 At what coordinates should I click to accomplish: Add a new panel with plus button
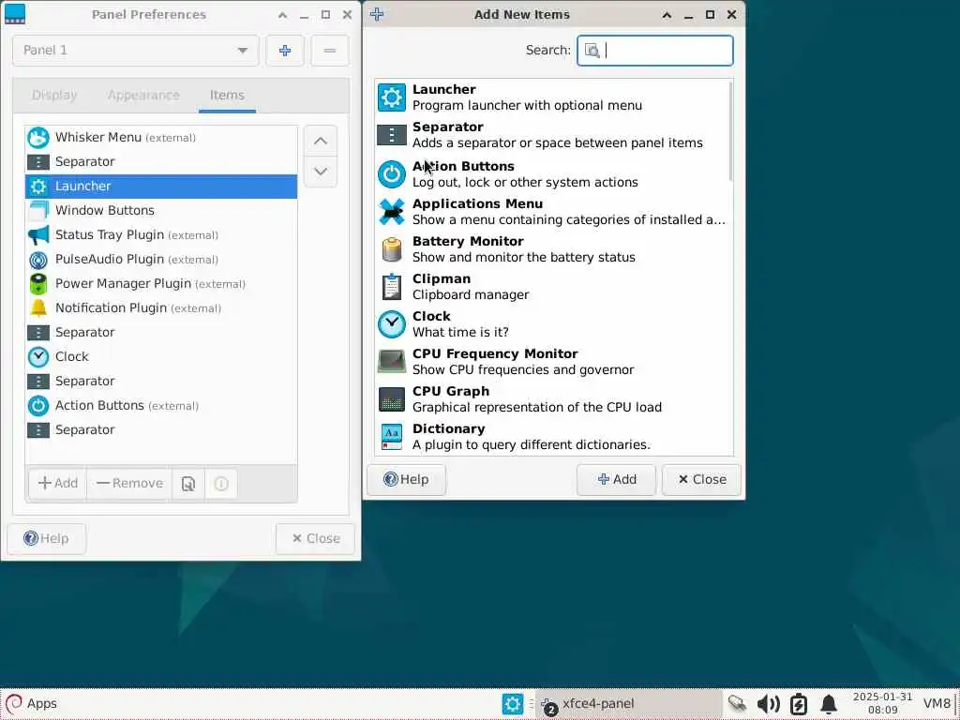[x=285, y=51]
